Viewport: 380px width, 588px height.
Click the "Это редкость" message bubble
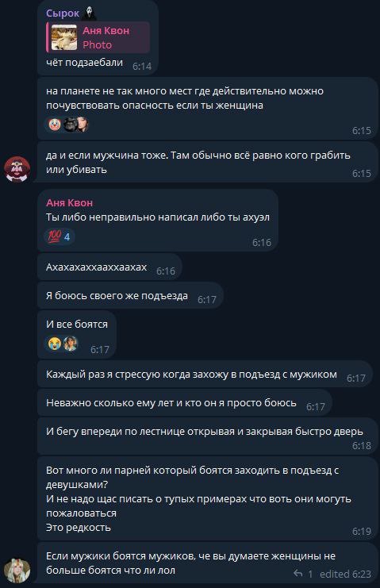tap(207, 499)
